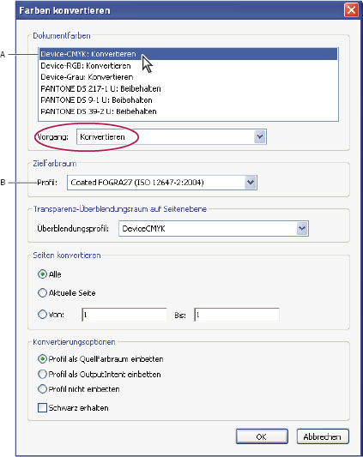This screenshot has width=363, height=457.
Task: Choose PANTONE DS 9-1 U: Beibehalten
Action: point(188,100)
